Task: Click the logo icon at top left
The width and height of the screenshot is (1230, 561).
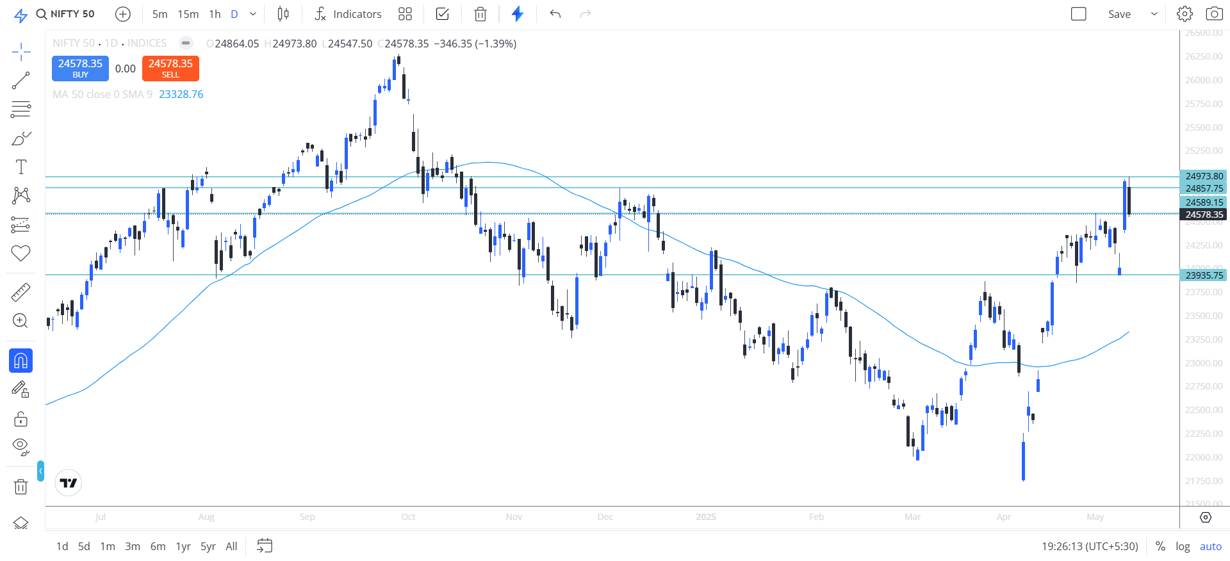Action: (x=20, y=15)
